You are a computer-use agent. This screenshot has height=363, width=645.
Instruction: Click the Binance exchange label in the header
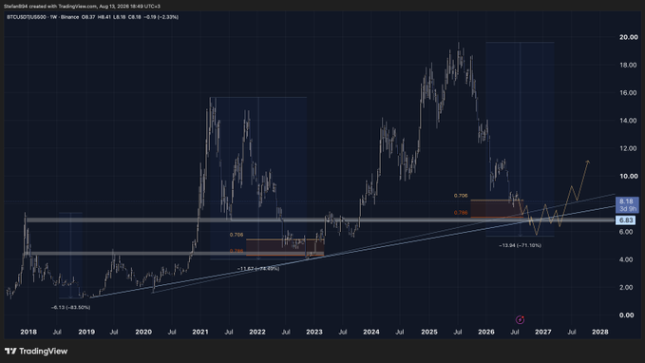[x=69, y=17]
